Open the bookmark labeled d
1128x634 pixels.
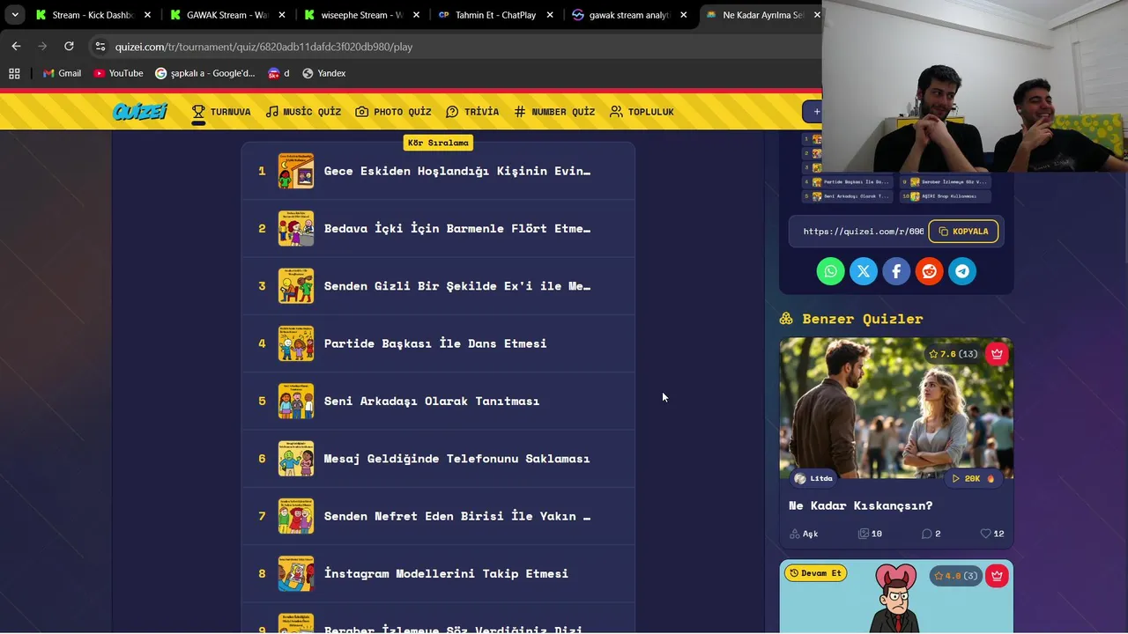278,73
